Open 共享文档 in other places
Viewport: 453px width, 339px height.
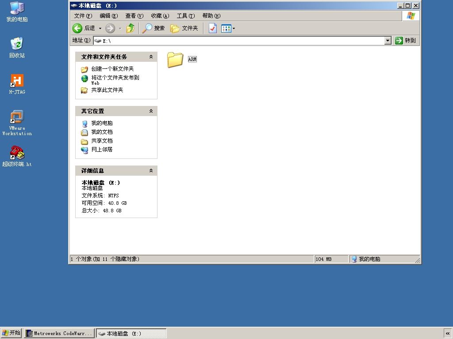[x=102, y=141]
